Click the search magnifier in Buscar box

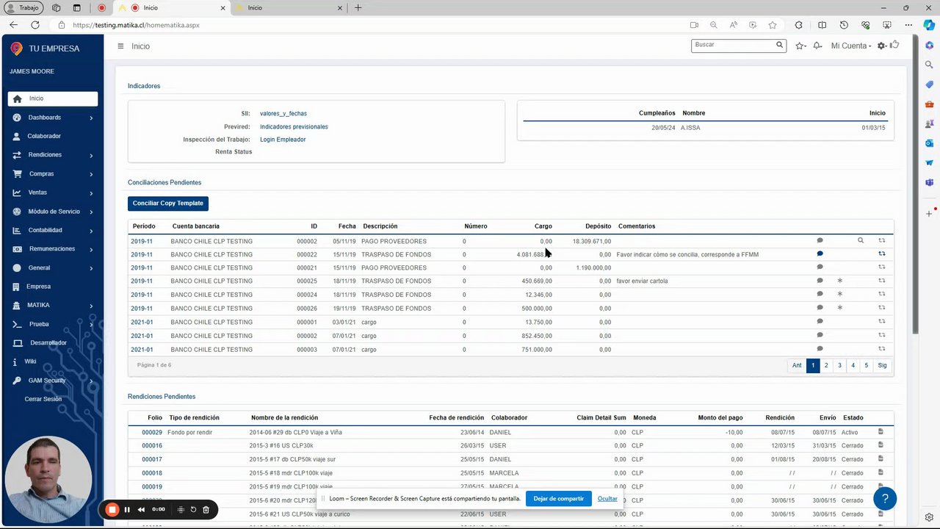(x=780, y=45)
